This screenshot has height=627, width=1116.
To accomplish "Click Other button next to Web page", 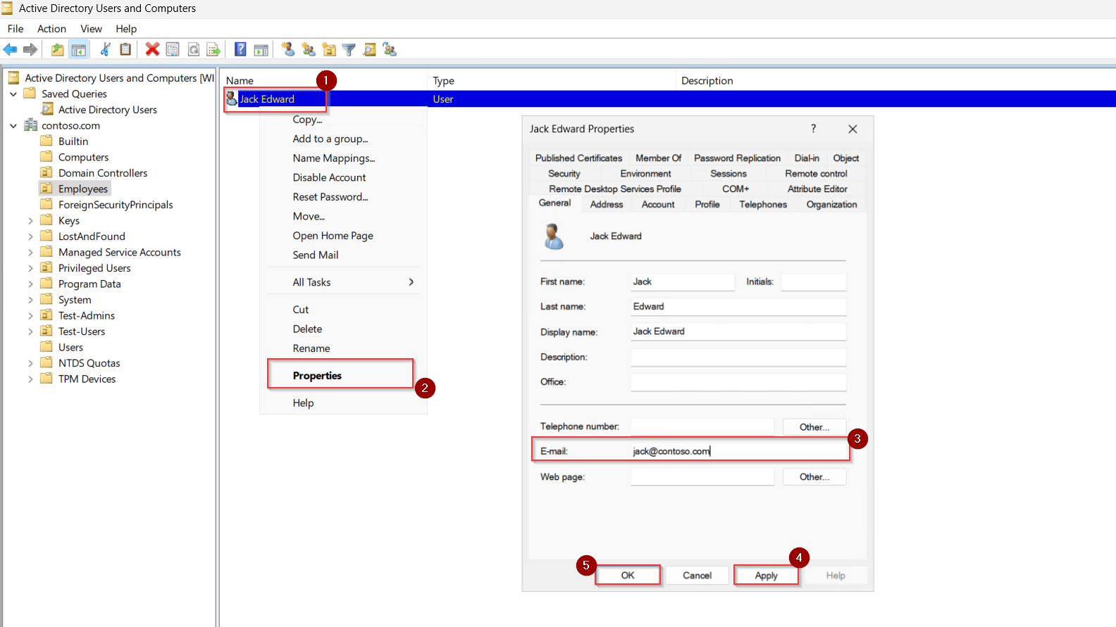I will tap(814, 477).
